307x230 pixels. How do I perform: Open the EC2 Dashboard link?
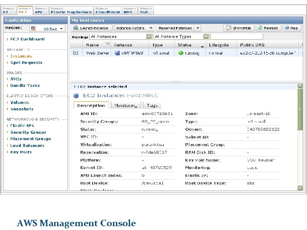(27, 39)
